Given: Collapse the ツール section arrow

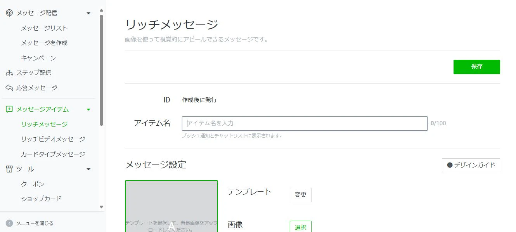Looking at the screenshot, I should [88, 169].
